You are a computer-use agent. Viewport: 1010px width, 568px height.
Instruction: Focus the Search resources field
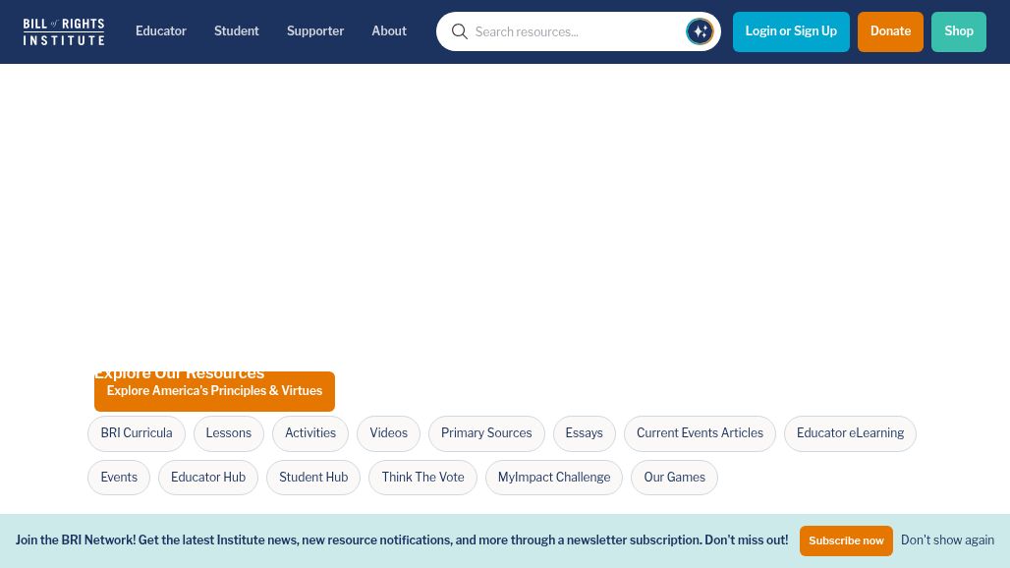577,31
